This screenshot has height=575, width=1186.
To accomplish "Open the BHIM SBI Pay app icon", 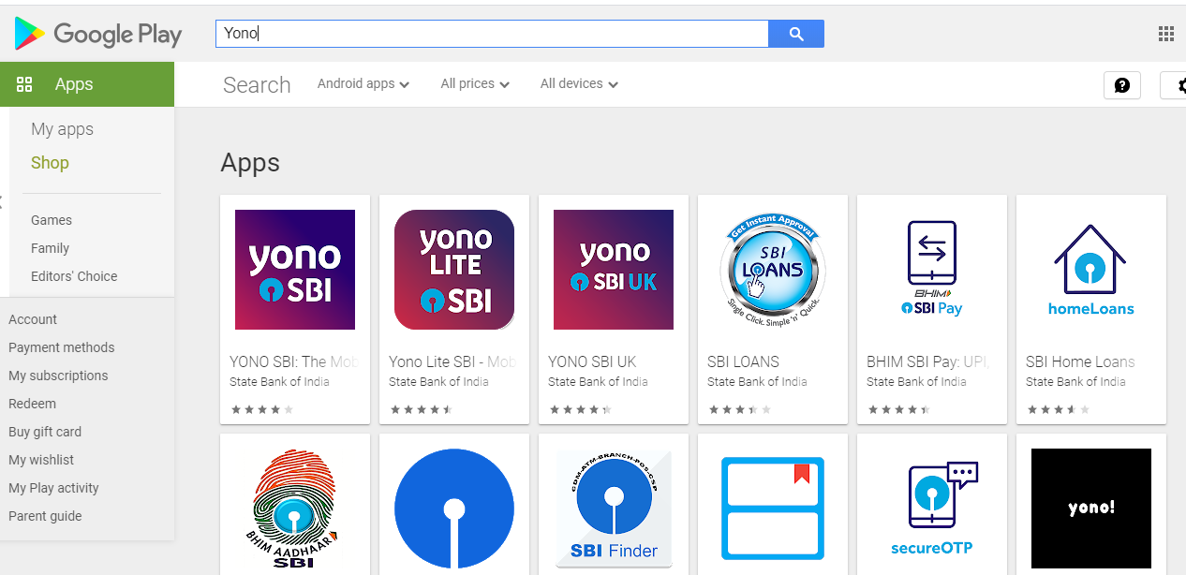I will tap(932, 270).
